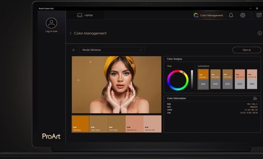Open settings via the gear icon

click(x=242, y=15)
